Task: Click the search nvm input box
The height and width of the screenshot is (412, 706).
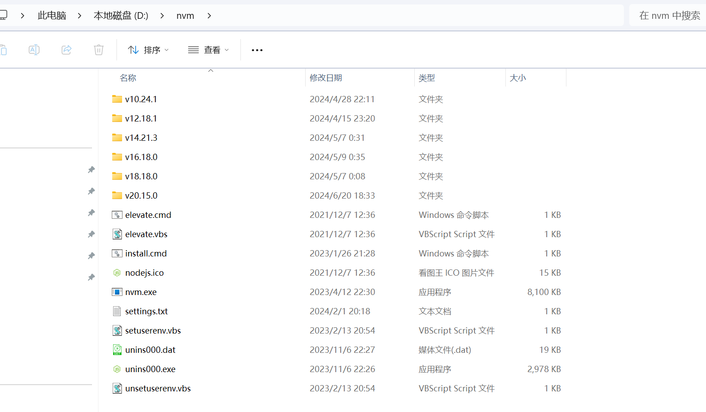Action: point(669,16)
